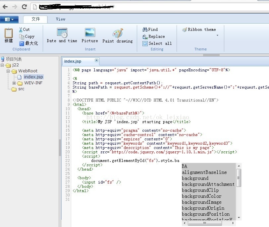Click the j22 folder icon
Screen dimensions: 269x227
[8, 65]
